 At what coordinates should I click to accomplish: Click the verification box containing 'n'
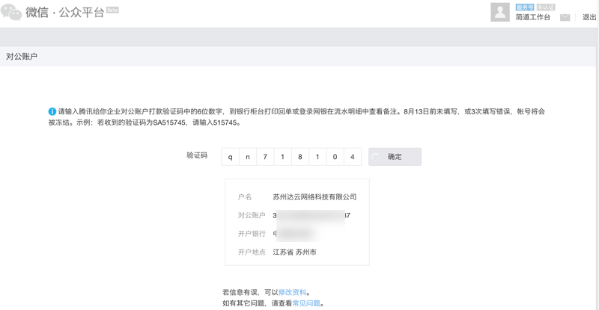click(x=248, y=157)
